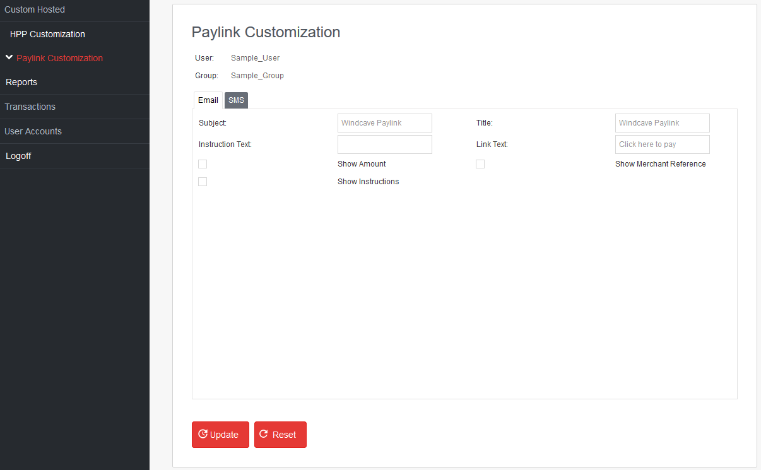
Task: Select the Email tab
Action: coord(208,100)
